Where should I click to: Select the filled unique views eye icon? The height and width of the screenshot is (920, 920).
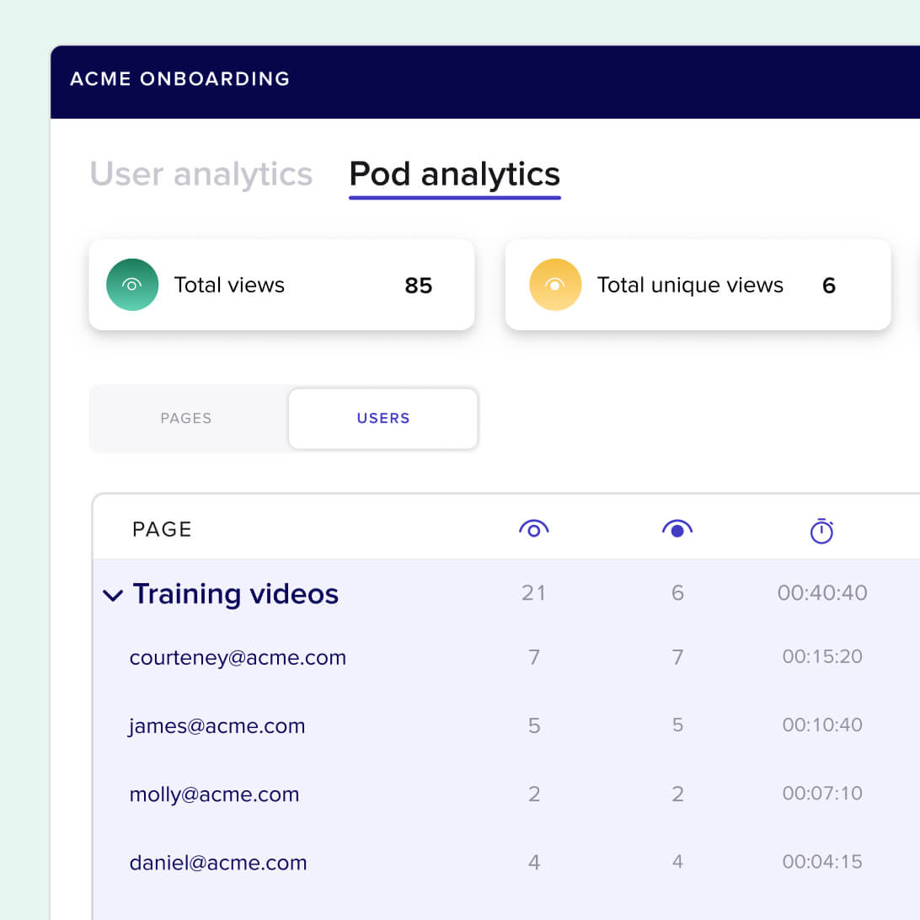point(677,529)
